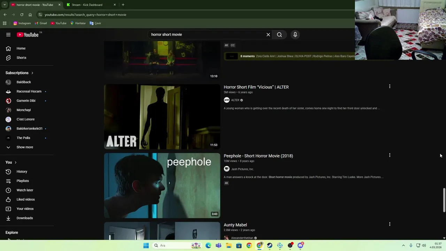This screenshot has width=446, height=251.
Task: Click the browser address bar URL
Action: click(x=85, y=15)
